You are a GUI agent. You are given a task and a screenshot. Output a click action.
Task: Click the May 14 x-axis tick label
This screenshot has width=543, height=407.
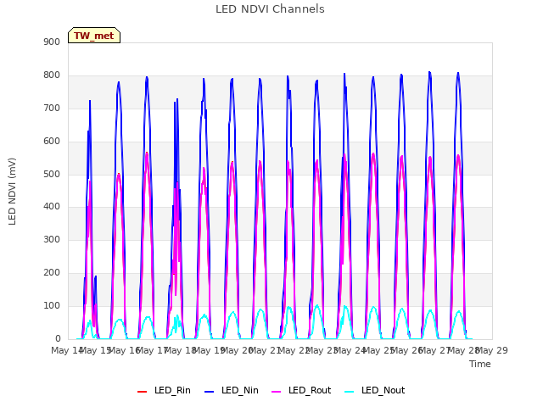[x=66, y=350]
